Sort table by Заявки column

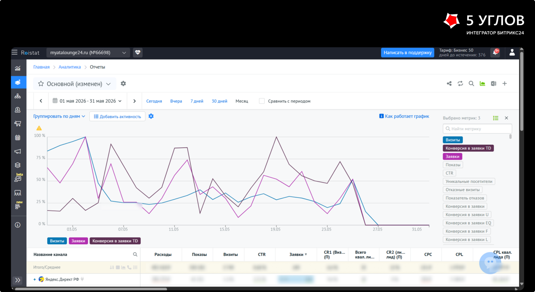click(298, 254)
